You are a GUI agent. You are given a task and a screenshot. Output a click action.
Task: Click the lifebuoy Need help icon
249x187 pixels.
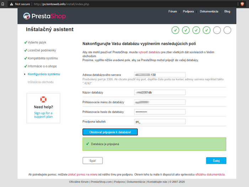click(x=43, y=99)
